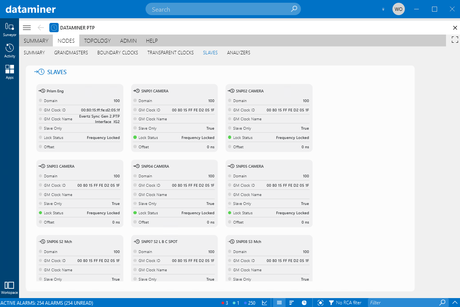Click the Prism Eng card title

point(55,91)
